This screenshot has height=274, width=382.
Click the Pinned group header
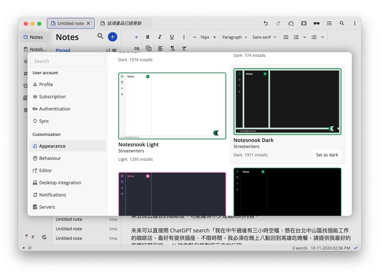click(63, 50)
